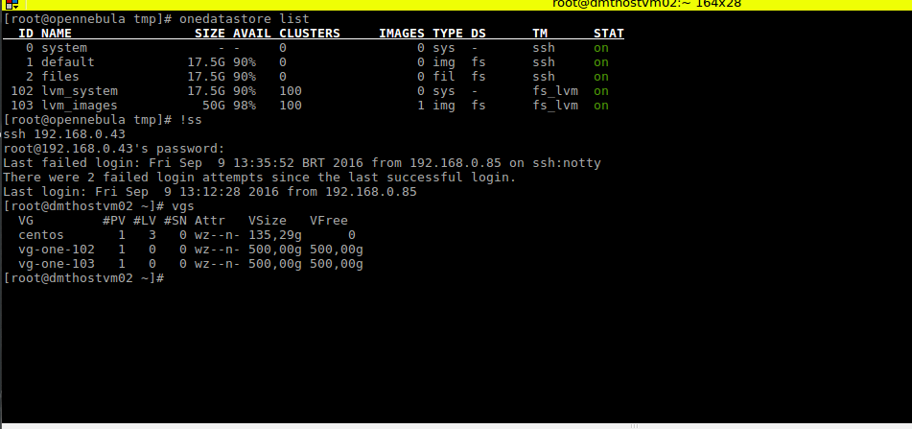Image resolution: width=912 pixels, height=429 pixels.
Task: Click the 17.5G size in the default row
Action: pyautogui.click(x=206, y=62)
